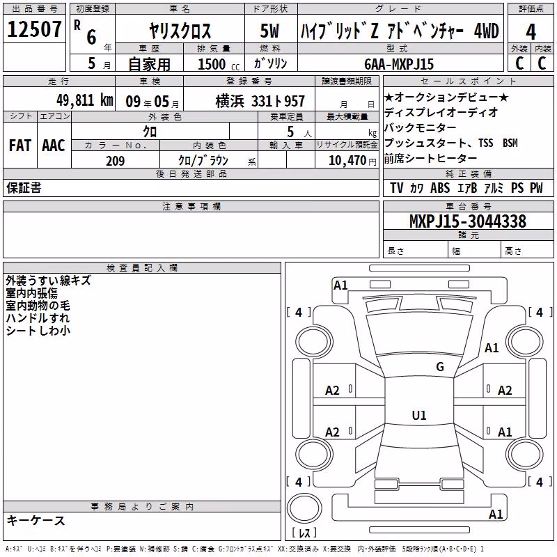
Task: Select inspector note シートしわ小
Action: click(x=38, y=330)
